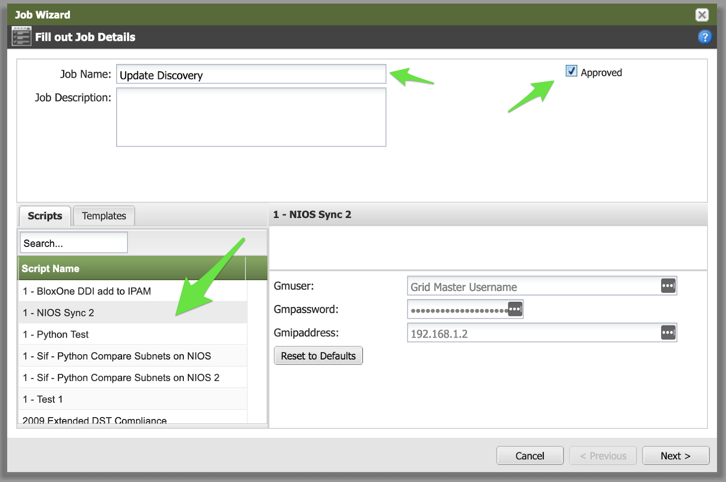Select the BloxOne DDI add to IPAM script
The width and height of the screenshot is (726, 482).
pyautogui.click(x=87, y=291)
